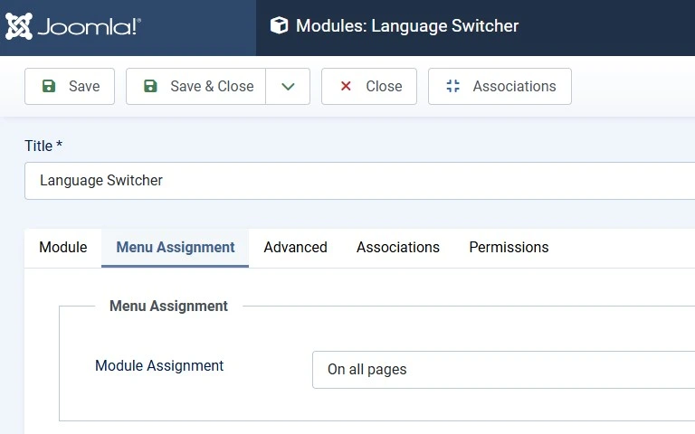Screen dimensions: 695x434
Task: Click the Joomla logo
Action: 73,26
